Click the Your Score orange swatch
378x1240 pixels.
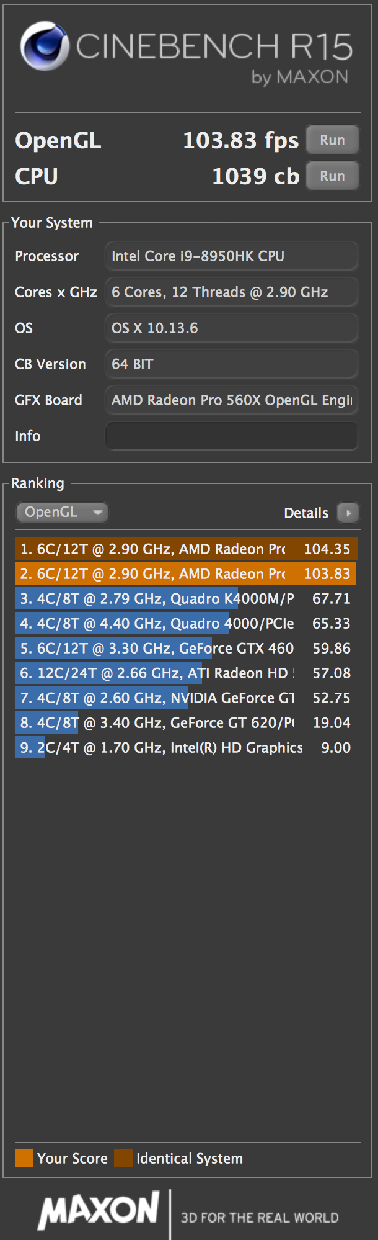click(x=24, y=1158)
